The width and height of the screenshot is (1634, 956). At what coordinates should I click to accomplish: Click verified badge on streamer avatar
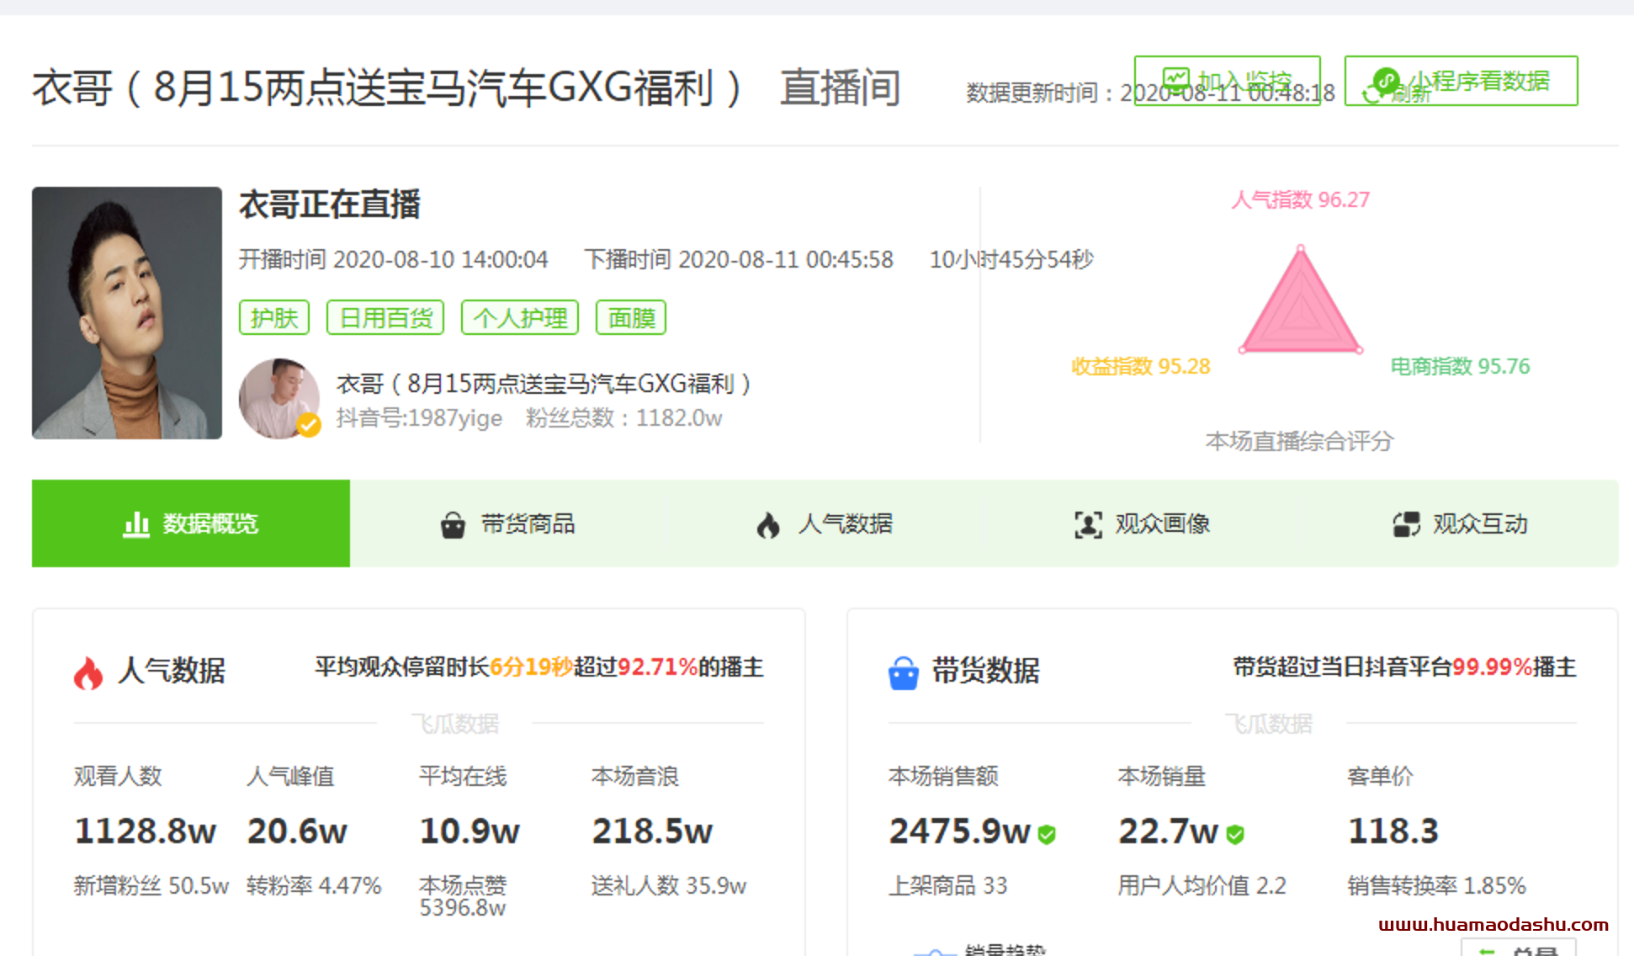coord(309,425)
